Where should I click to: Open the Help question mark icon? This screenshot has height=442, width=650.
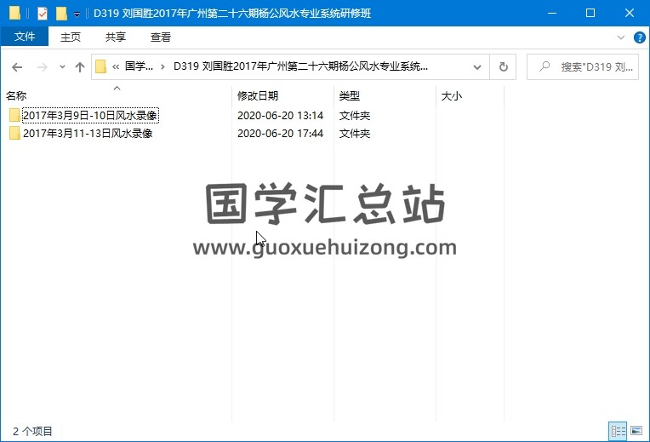pyautogui.click(x=639, y=37)
